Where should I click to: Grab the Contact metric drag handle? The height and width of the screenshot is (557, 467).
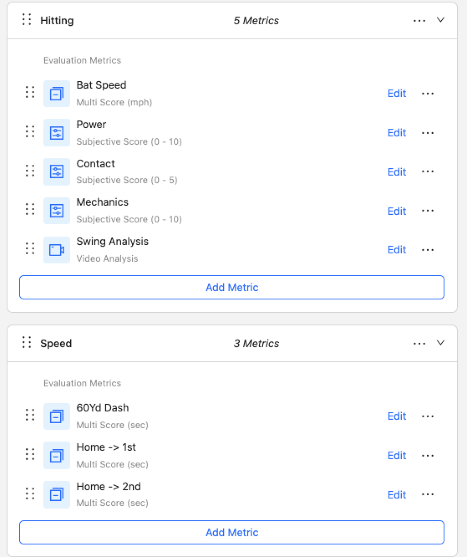click(x=30, y=170)
